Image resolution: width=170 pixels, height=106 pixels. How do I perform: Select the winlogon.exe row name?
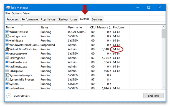(x=18, y=36)
